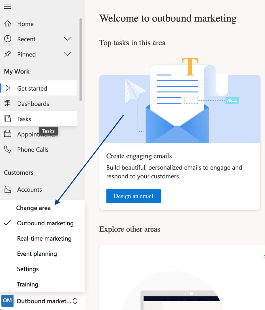Select the Home icon in sidebar

pos(7,24)
